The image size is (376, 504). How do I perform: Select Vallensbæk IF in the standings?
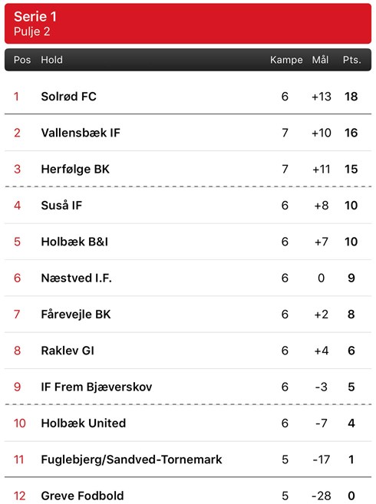point(188,133)
